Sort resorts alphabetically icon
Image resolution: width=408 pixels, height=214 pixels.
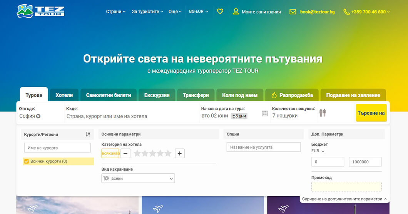point(88,134)
